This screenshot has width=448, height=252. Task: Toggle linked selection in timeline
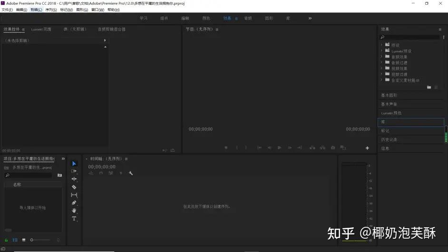point(111,173)
